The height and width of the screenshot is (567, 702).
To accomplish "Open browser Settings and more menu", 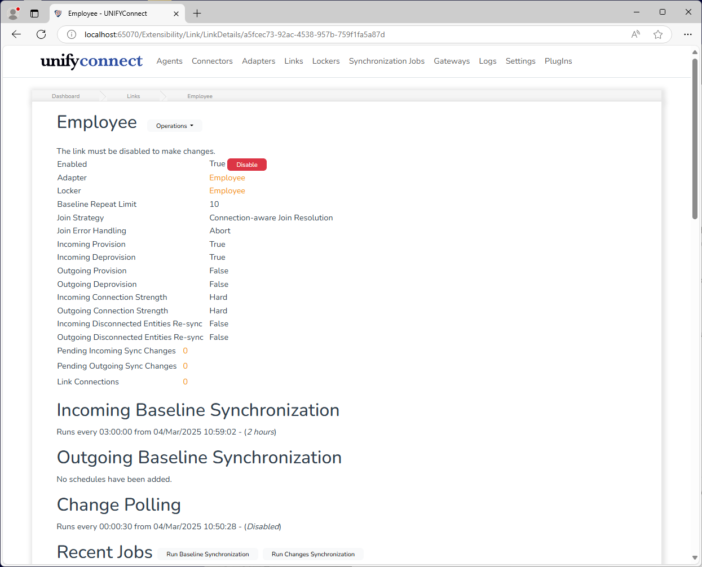I will 688,34.
